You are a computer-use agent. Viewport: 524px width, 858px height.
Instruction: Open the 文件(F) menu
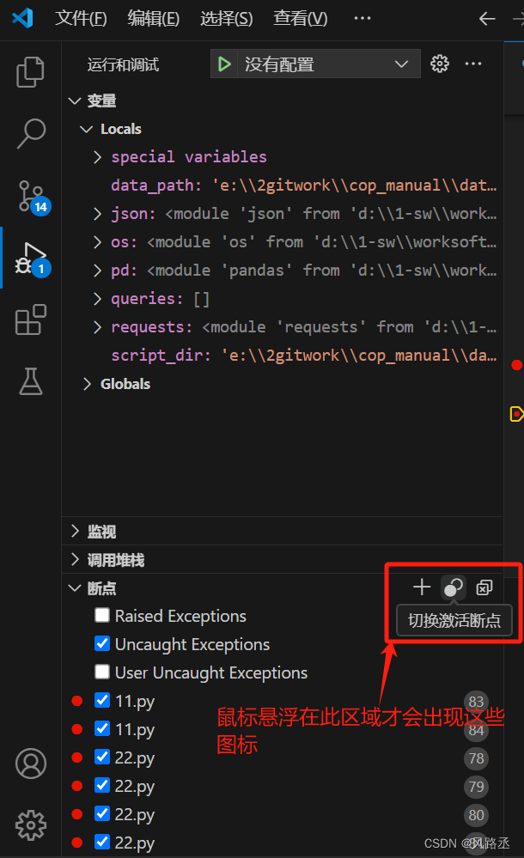(81, 19)
